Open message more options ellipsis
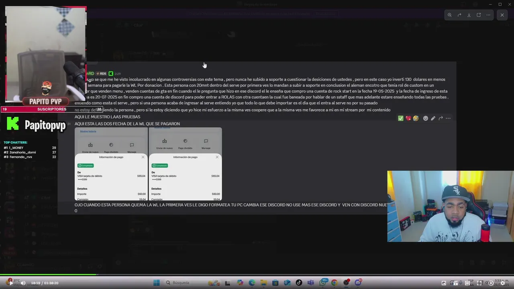Image resolution: width=514 pixels, height=289 pixels. point(448,118)
